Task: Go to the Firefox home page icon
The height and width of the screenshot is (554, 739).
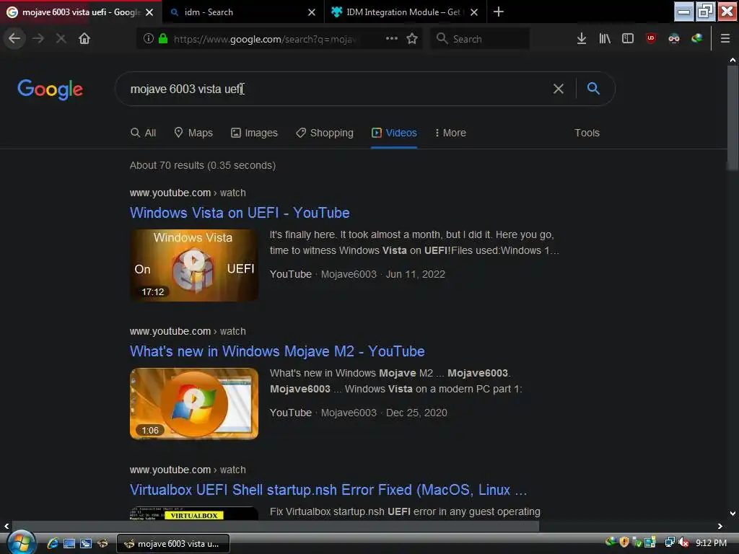Action: point(84,38)
